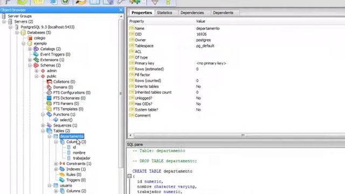Collapse the Servers (2) node

pyautogui.click(x=4, y=22)
